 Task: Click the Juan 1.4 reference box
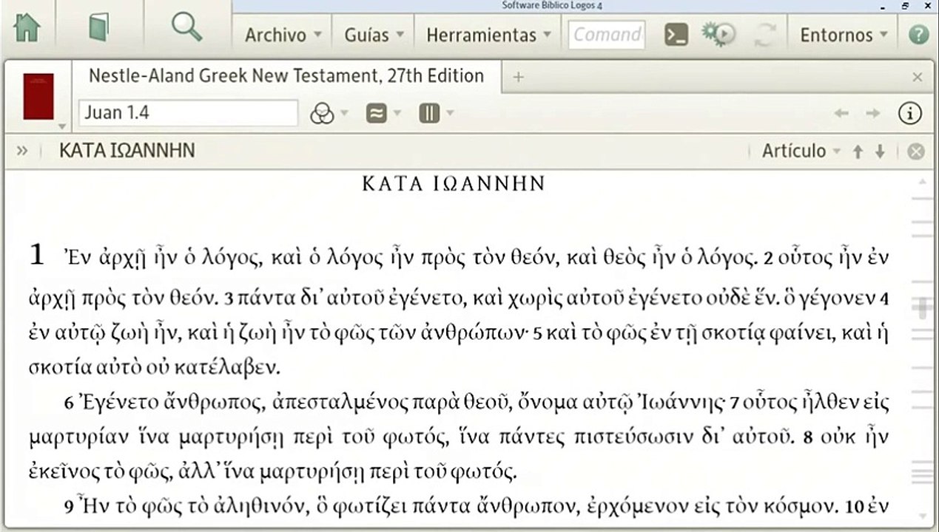(x=188, y=113)
